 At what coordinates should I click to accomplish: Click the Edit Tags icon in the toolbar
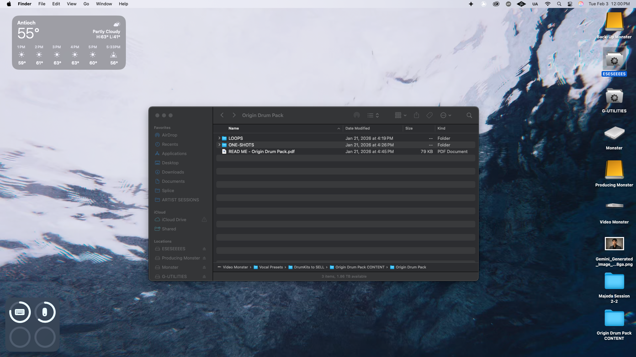pyautogui.click(x=430, y=115)
